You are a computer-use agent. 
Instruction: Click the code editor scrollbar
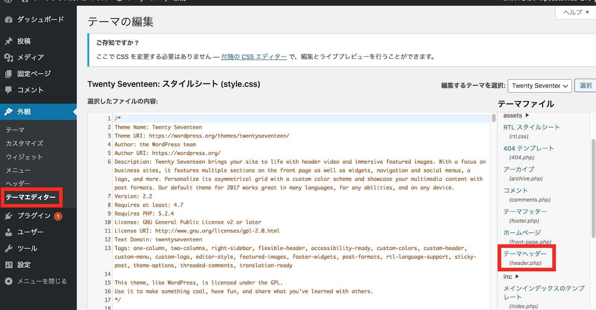494,118
